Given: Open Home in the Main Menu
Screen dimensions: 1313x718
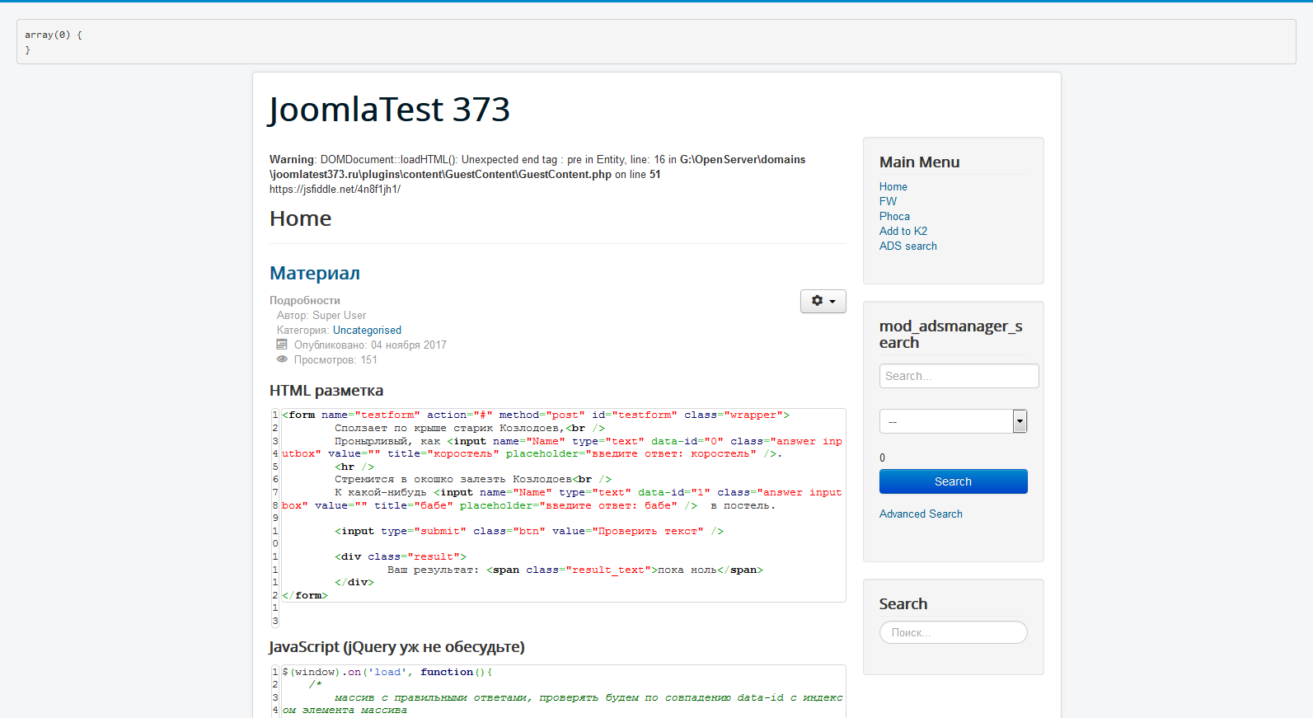Looking at the screenshot, I should (x=893, y=187).
